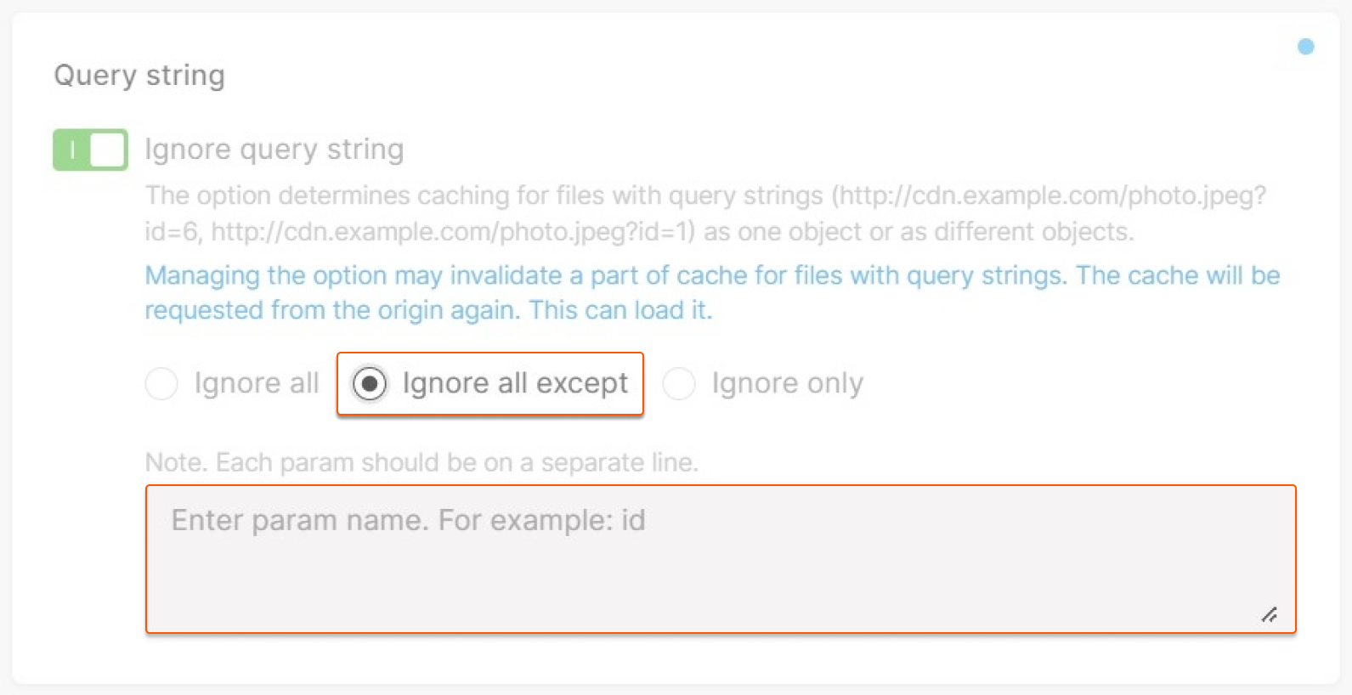Click the "Ignore query string" label
The width and height of the screenshot is (1352, 695).
274,150
